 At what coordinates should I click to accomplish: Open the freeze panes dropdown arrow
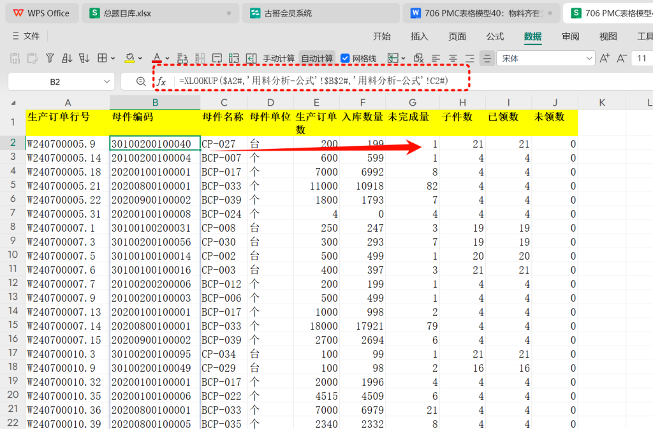tap(403, 59)
